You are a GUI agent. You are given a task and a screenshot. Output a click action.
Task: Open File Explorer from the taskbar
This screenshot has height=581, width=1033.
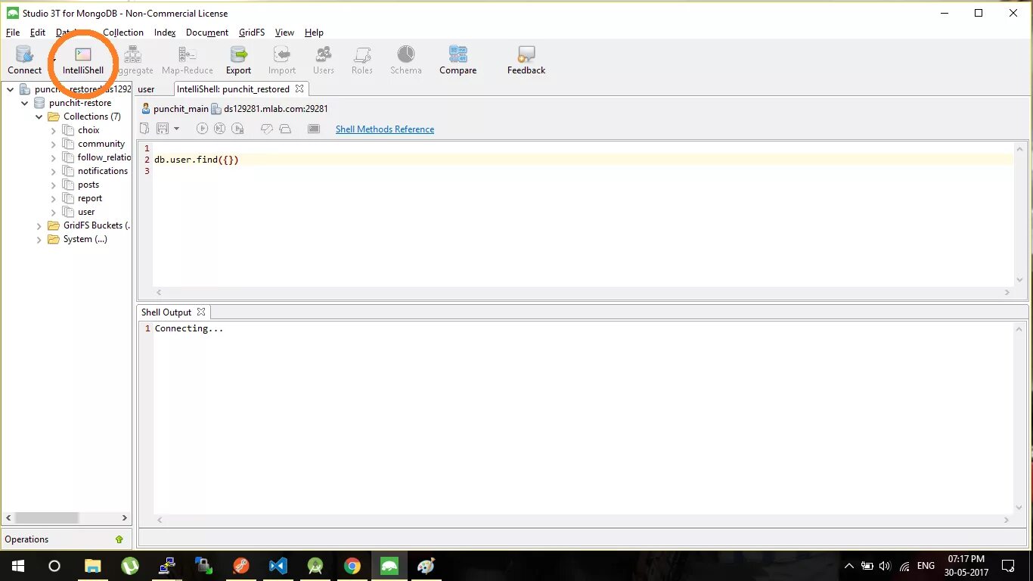pos(92,566)
